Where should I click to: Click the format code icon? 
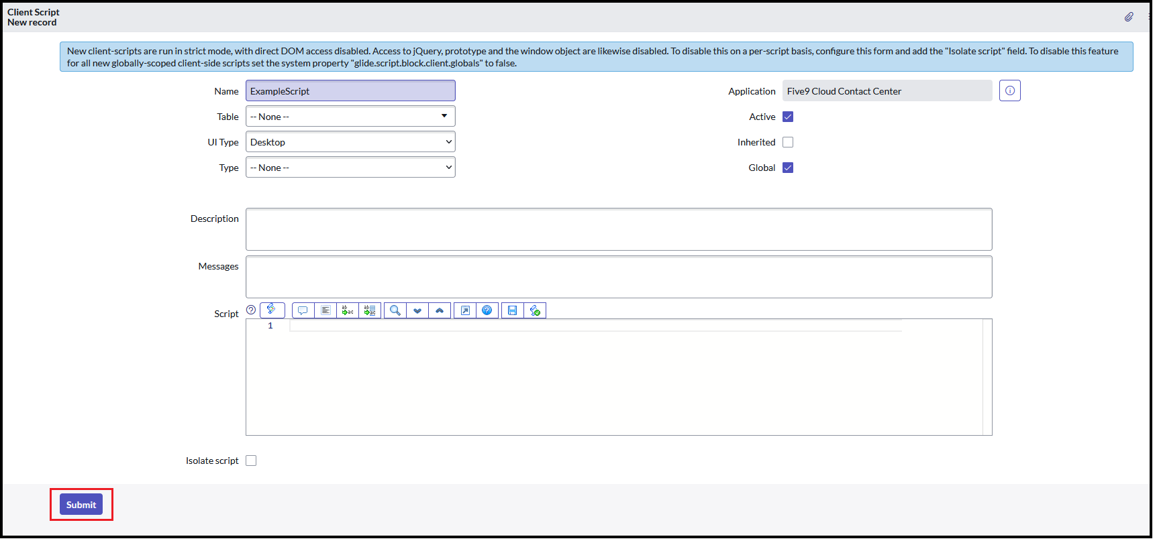(x=325, y=310)
